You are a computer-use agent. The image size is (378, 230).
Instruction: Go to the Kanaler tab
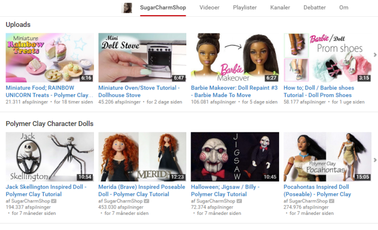point(280,8)
